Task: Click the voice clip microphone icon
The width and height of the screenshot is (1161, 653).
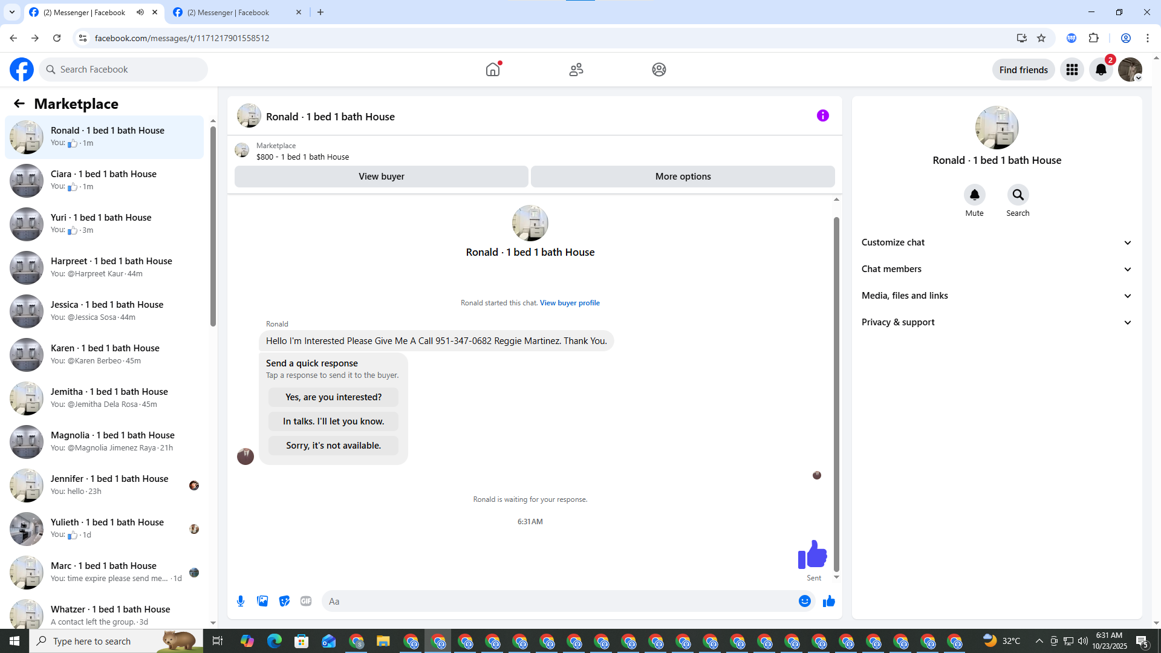Action: pyautogui.click(x=241, y=601)
